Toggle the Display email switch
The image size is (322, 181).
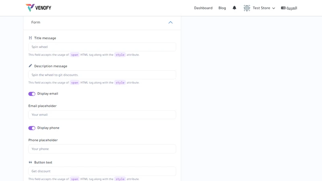pos(32,94)
